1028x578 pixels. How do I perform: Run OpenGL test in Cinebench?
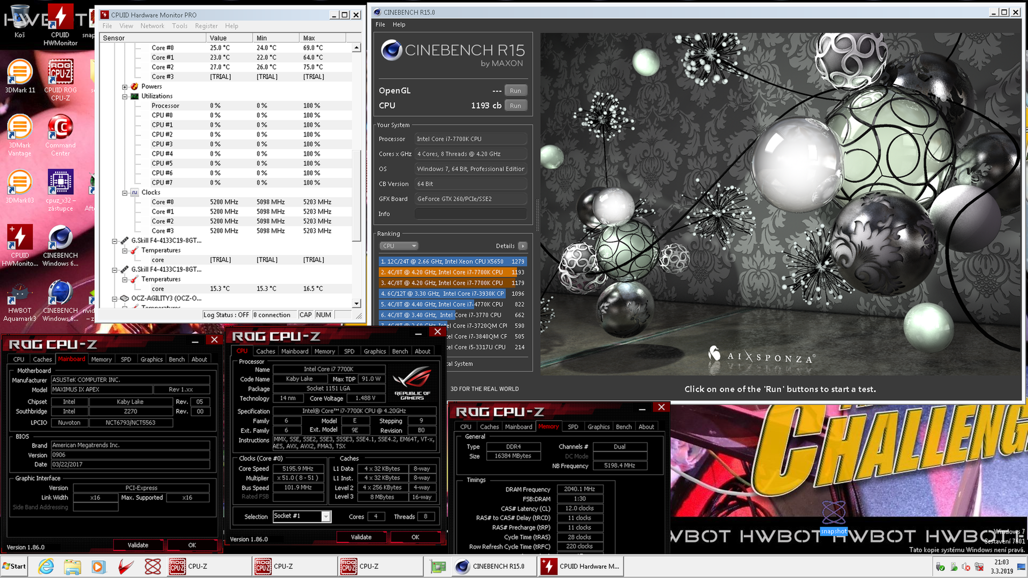click(515, 90)
